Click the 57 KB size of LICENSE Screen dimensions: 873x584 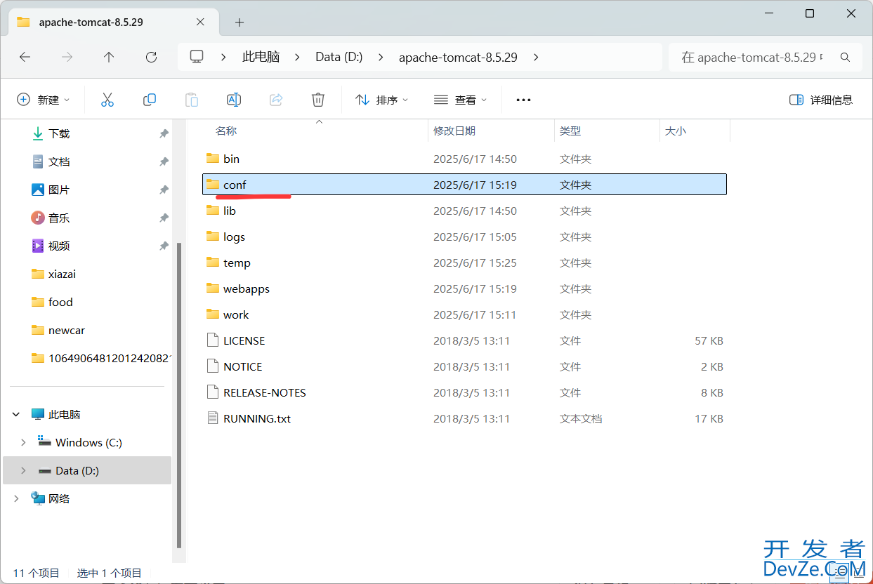coord(709,340)
